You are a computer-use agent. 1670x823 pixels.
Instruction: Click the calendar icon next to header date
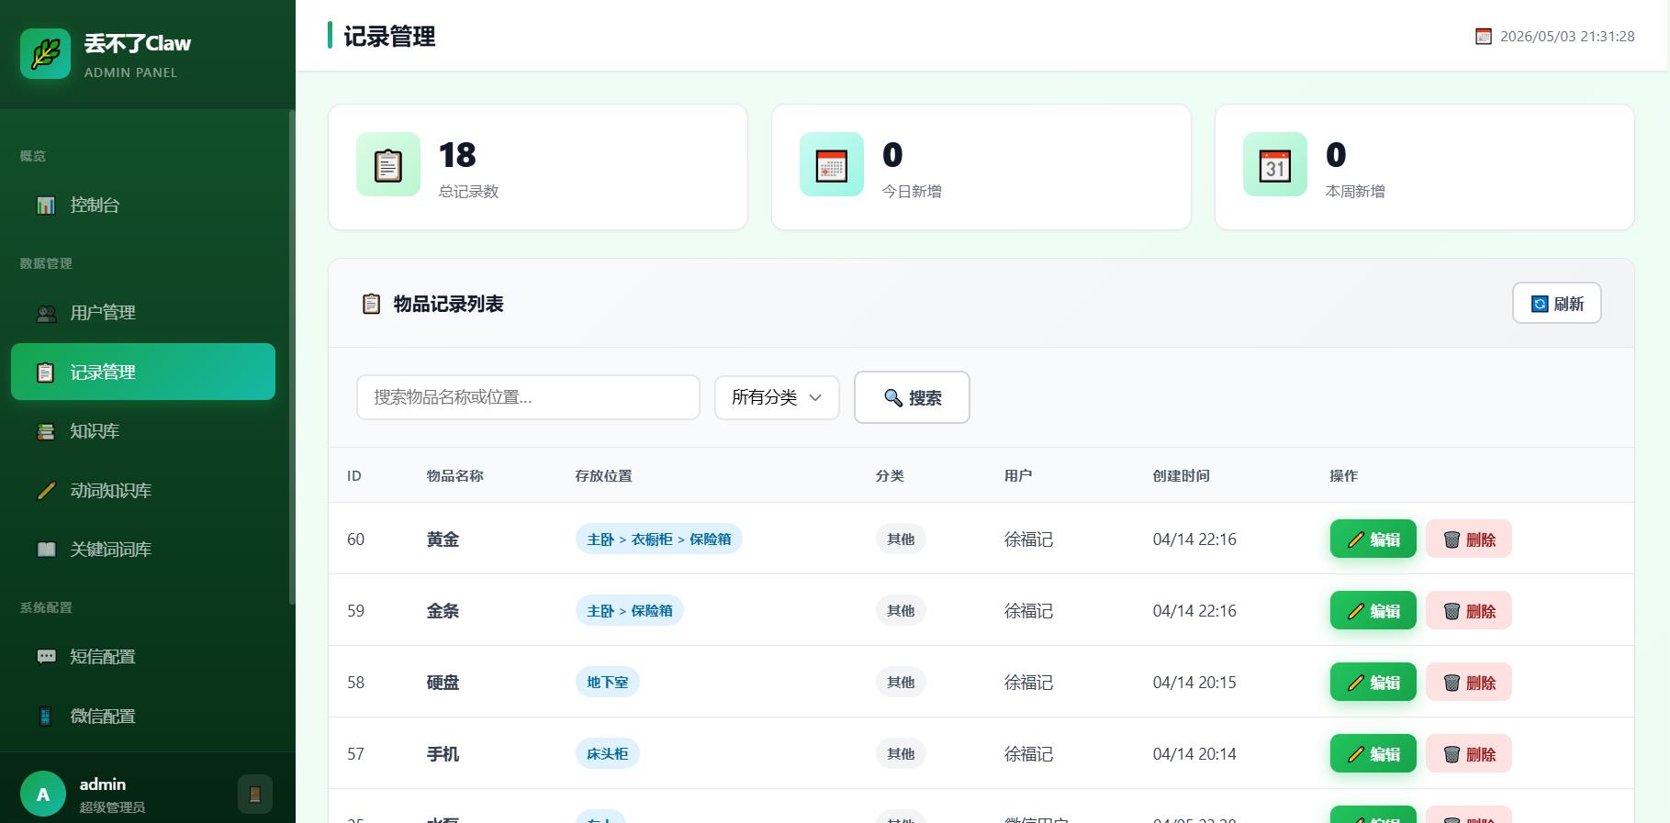[1484, 37]
